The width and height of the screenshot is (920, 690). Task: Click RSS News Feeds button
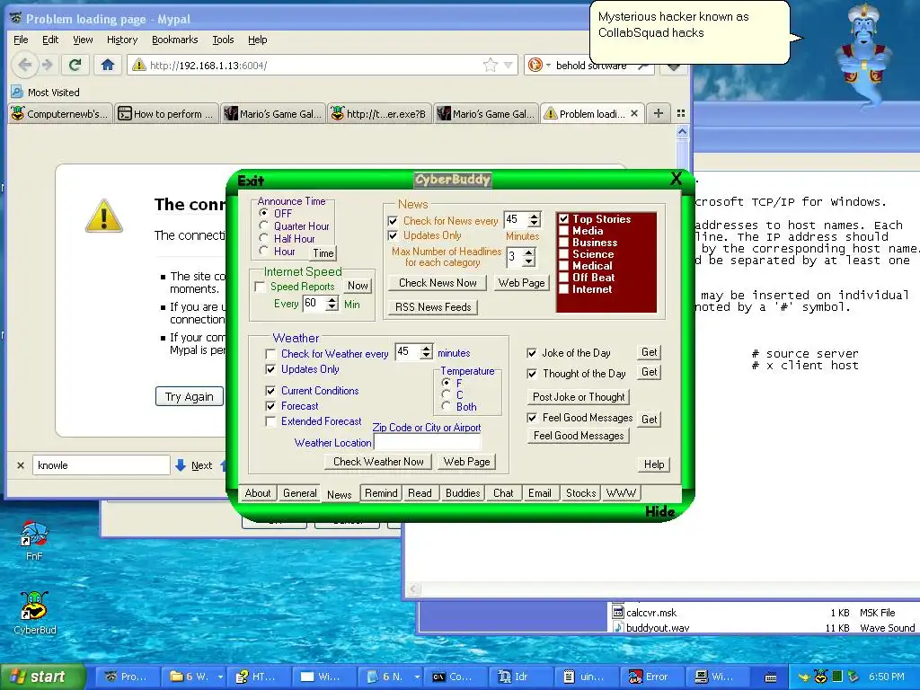[x=433, y=307]
